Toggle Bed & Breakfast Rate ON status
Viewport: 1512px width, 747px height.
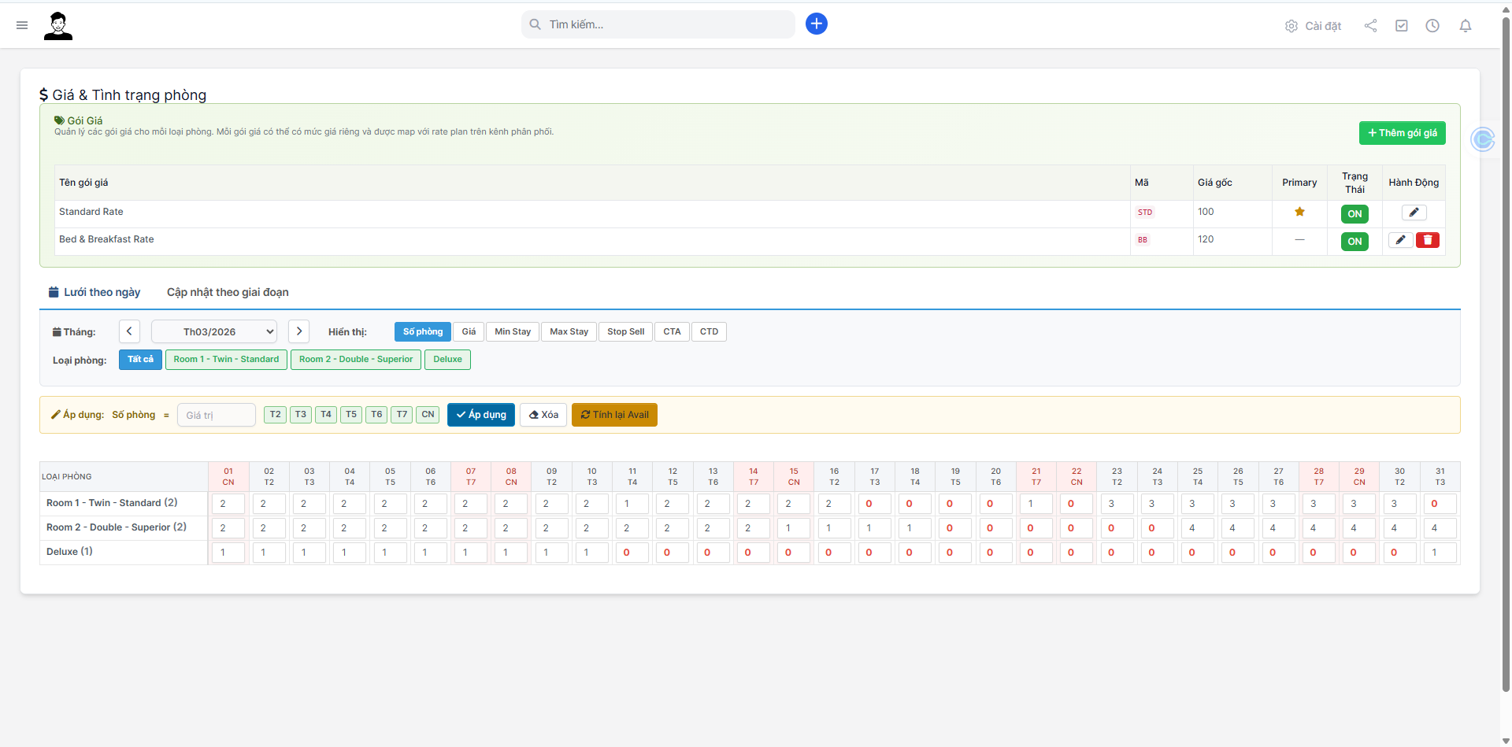tap(1354, 242)
